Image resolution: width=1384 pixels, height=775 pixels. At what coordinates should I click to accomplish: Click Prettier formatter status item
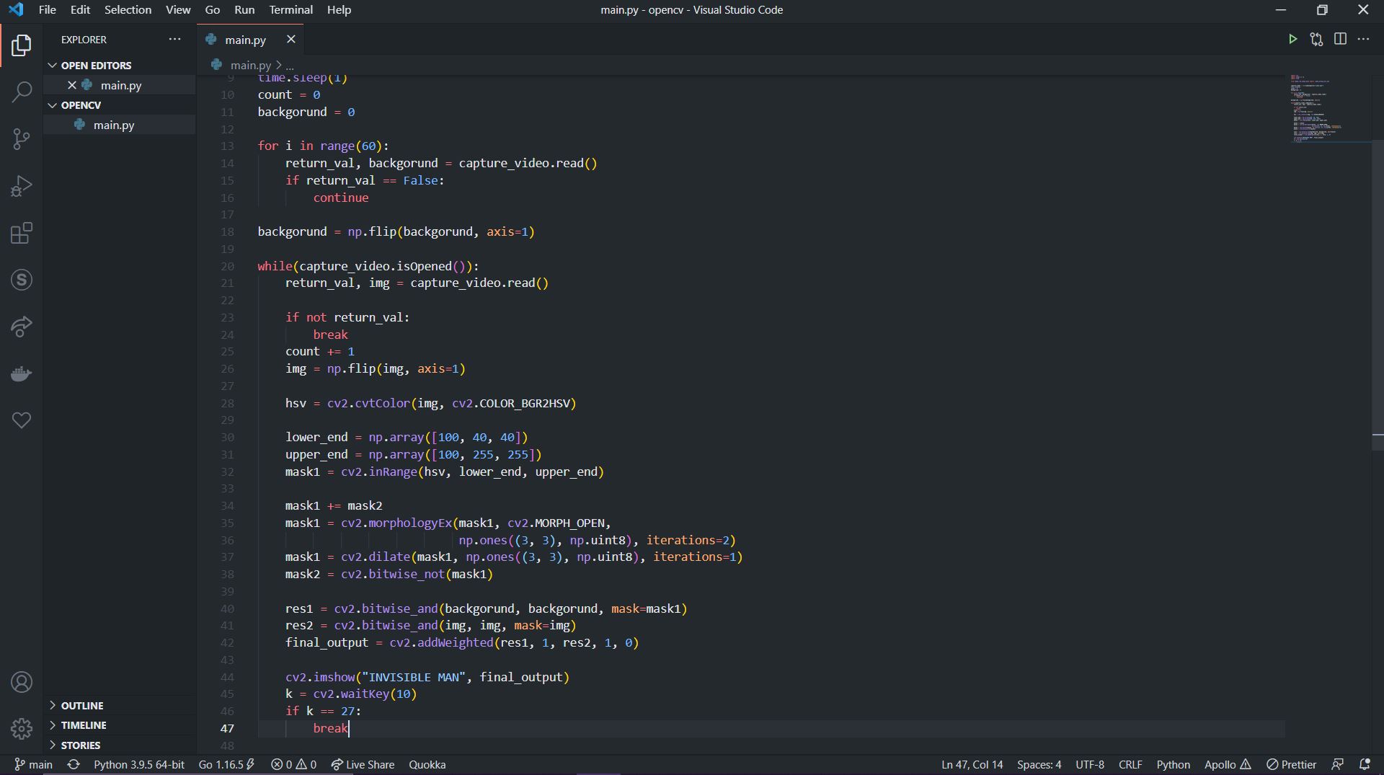pyautogui.click(x=1291, y=764)
